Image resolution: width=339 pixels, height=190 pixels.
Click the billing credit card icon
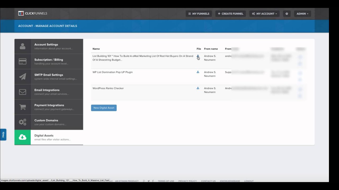point(23,61)
